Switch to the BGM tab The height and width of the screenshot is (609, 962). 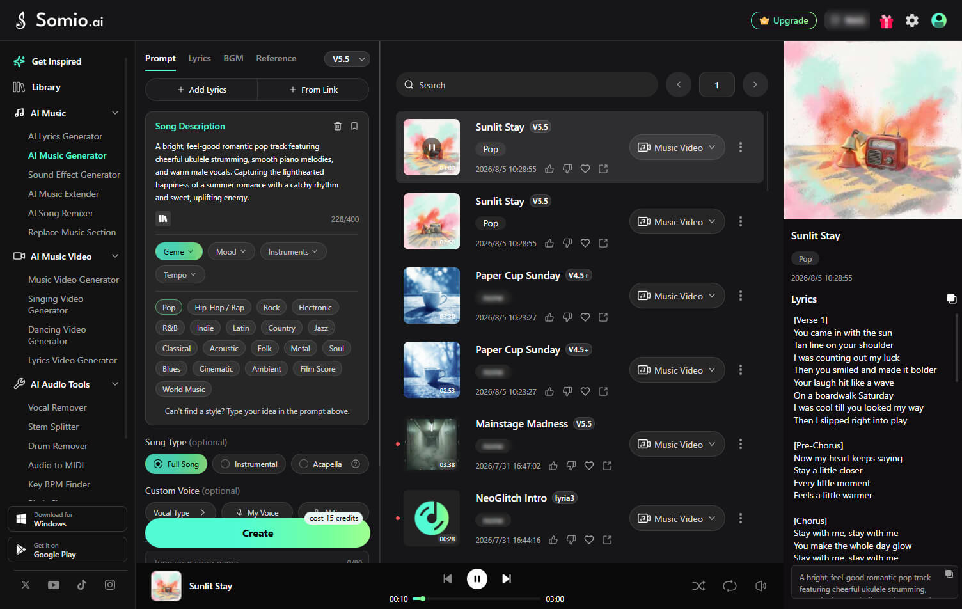point(233,58)
